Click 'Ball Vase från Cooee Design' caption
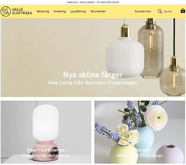Screen dimensions: 186x165 pyautogui.click(x=139, y=155)
